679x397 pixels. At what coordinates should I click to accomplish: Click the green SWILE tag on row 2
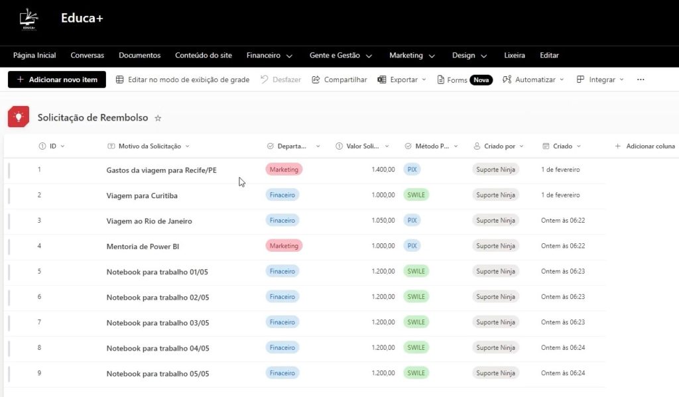[416, 195]
